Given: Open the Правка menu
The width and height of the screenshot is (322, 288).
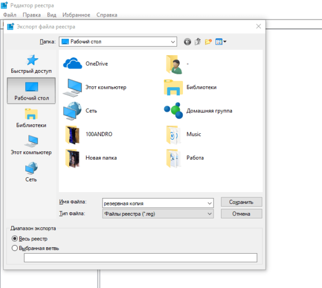Looking at the screenshot, I should coord(32,15).
